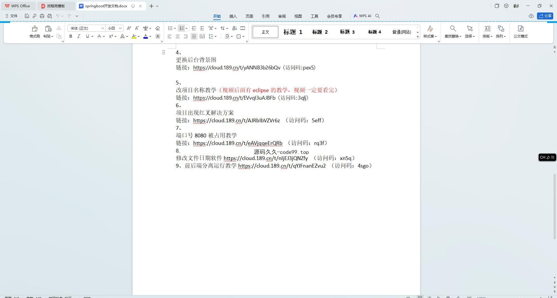
Task: Switch to the 插入 ribbon tab
Action: (233, 16)
